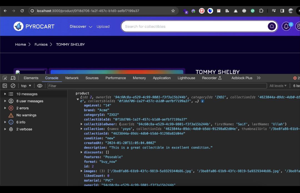Clear the console with the clear icon

point(13,86)
